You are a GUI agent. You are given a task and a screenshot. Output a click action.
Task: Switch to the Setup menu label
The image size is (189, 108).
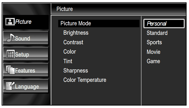coord(22,55)
